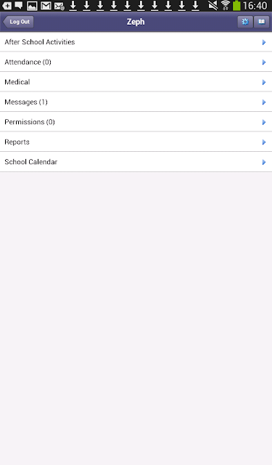This screenshot has height=465, width=272.
Task: Expand the Medical row arrow
Action: click(264, 82)
